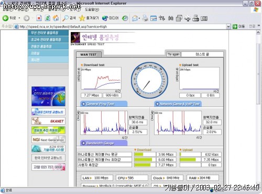Image resolution: width=262 pixels, height=194 pixels.
Task: Open 전용선 품질측정 sidebar menu item
Action: click(x=48, y=46)
